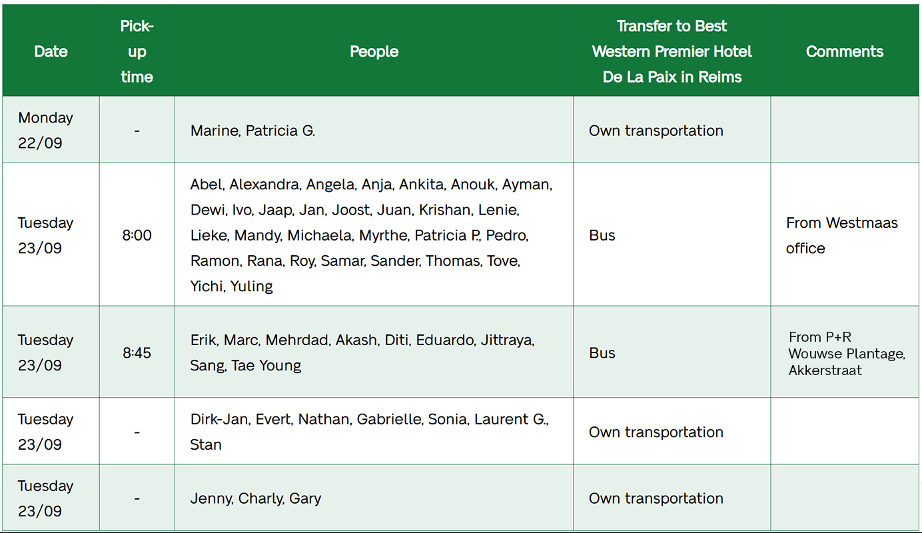The width and height of the screenshot is (922, 533).
Task: Click "Bus" in the 8:00 pick-up row
Action: tap(602, 235)
